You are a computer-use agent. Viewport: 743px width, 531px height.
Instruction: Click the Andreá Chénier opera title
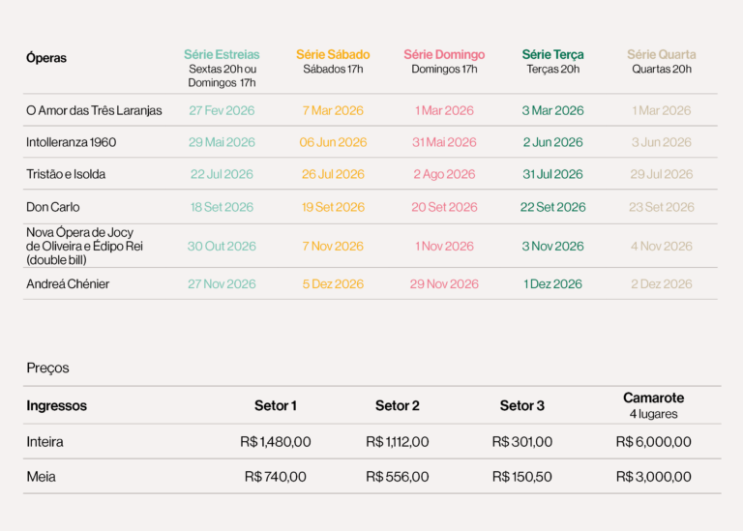point(68,284)
